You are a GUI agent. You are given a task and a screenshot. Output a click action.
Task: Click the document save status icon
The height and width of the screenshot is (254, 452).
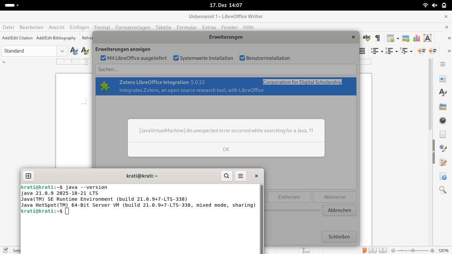point(6,250)
